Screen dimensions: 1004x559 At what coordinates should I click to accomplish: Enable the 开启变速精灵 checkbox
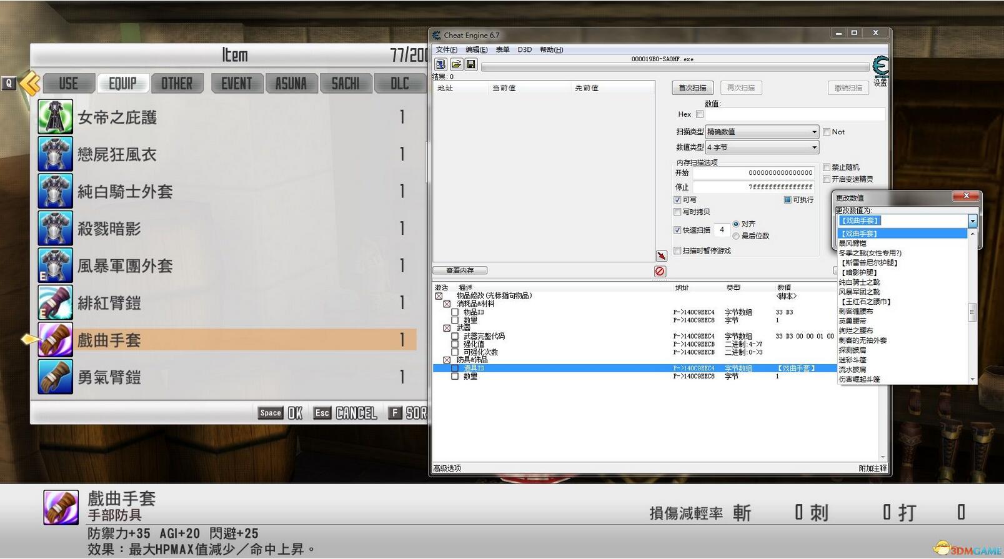[827, 179]
